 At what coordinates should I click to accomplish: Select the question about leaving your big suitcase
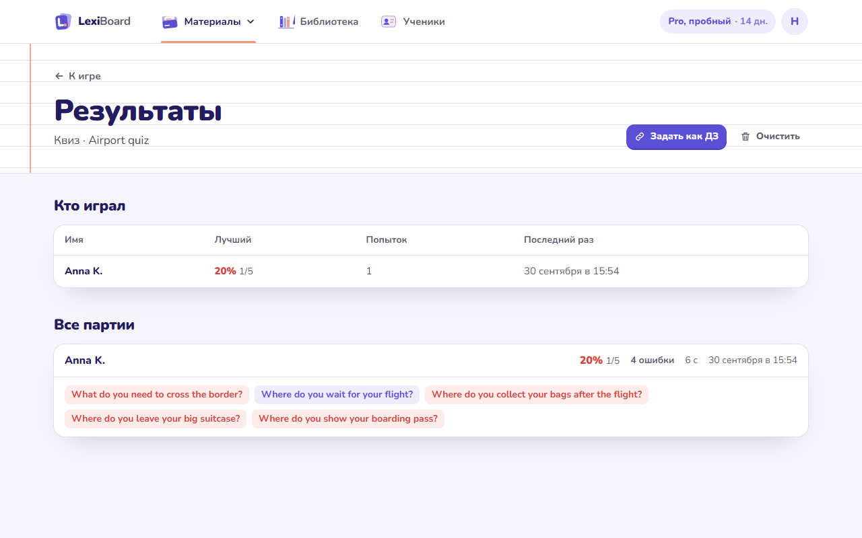point(156,419)
